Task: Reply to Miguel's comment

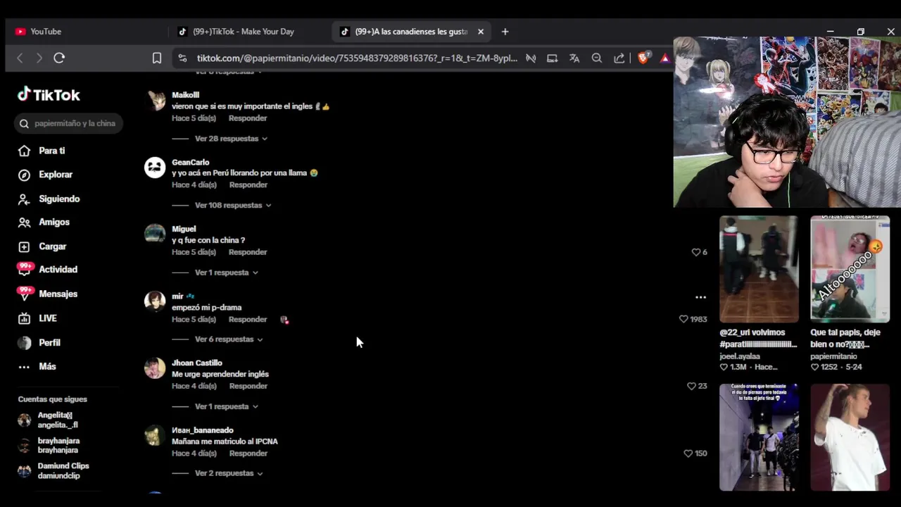Action: (248, 252)
